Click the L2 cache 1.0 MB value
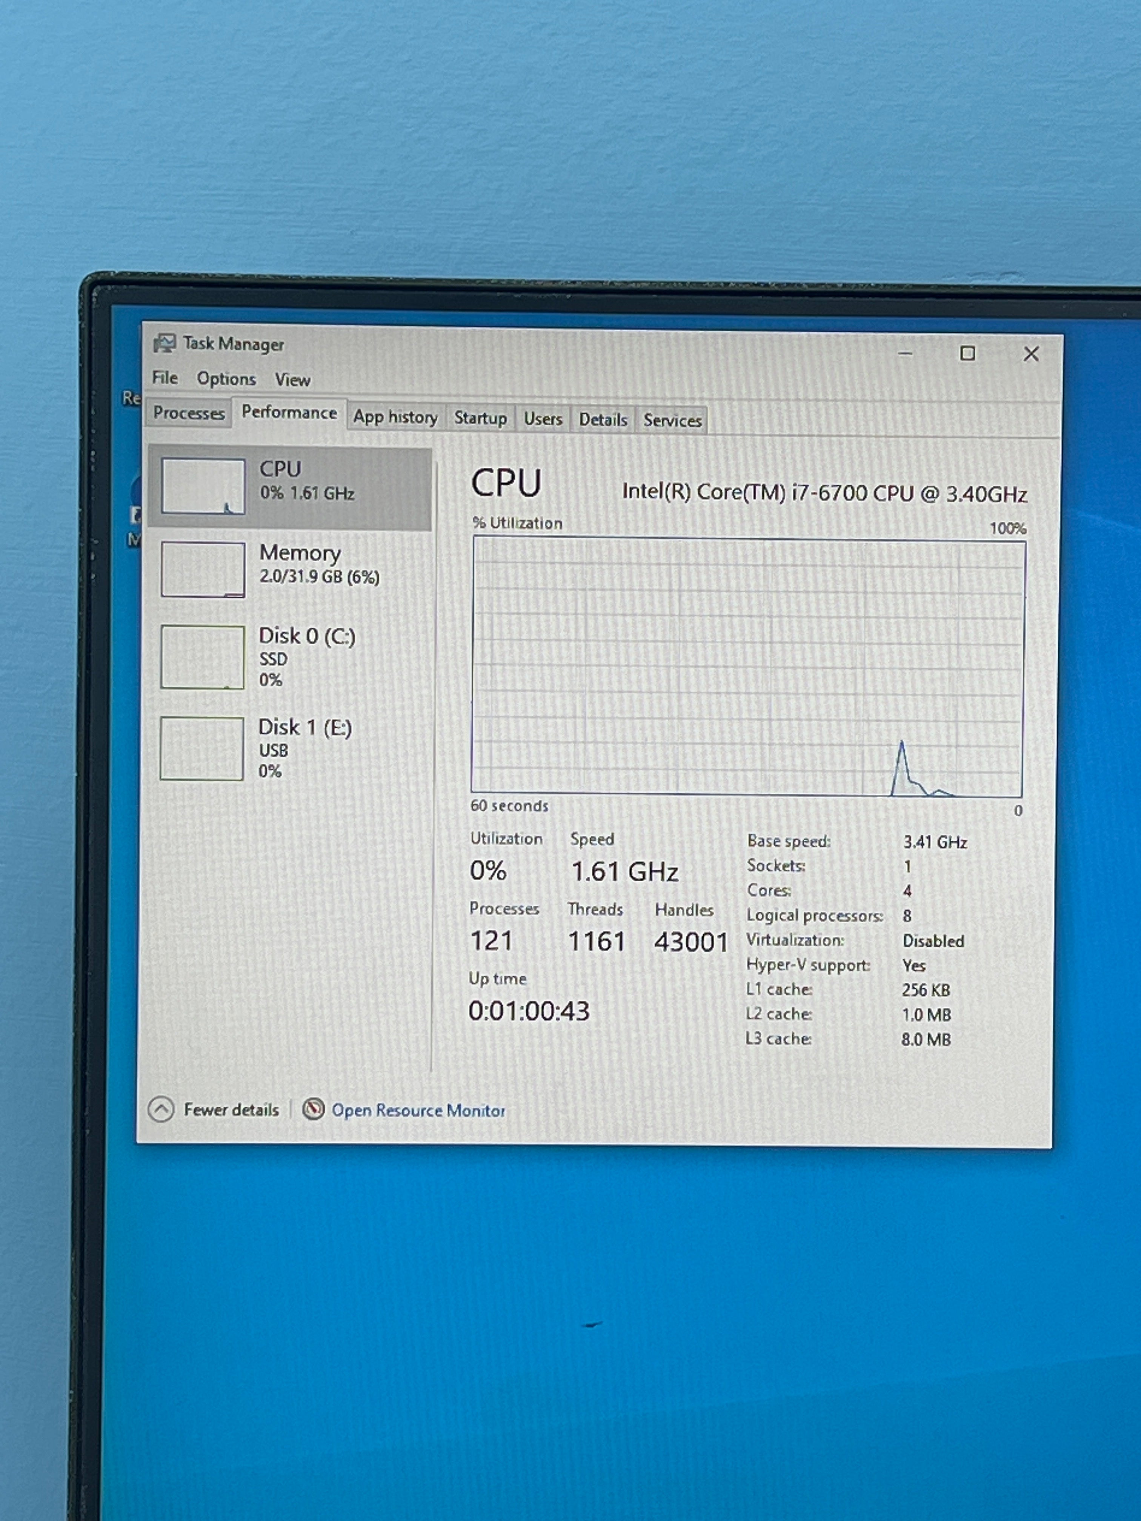 [926, 1015]
